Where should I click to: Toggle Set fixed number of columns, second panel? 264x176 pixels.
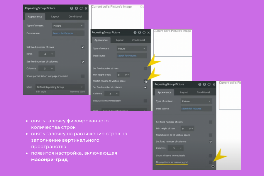(x=145, y=87)
